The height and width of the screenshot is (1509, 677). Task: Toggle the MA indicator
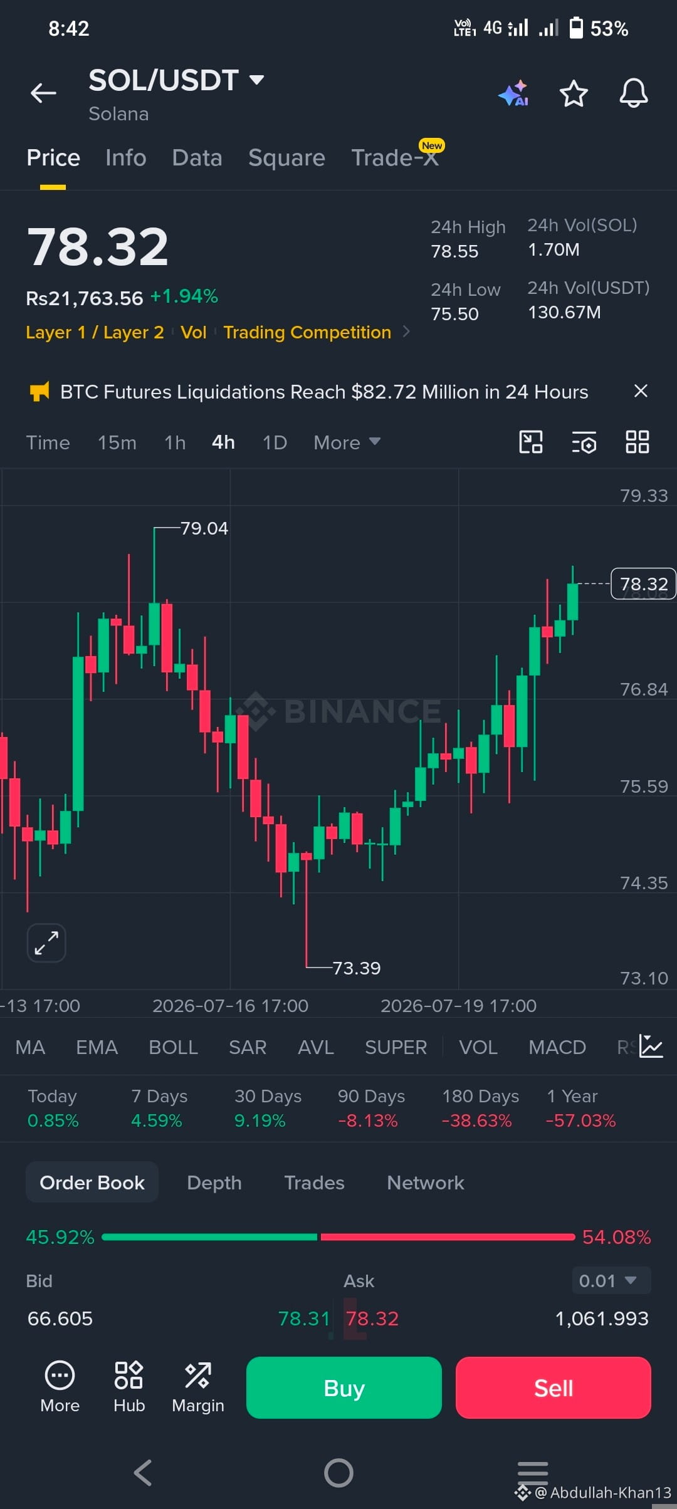30,1047
